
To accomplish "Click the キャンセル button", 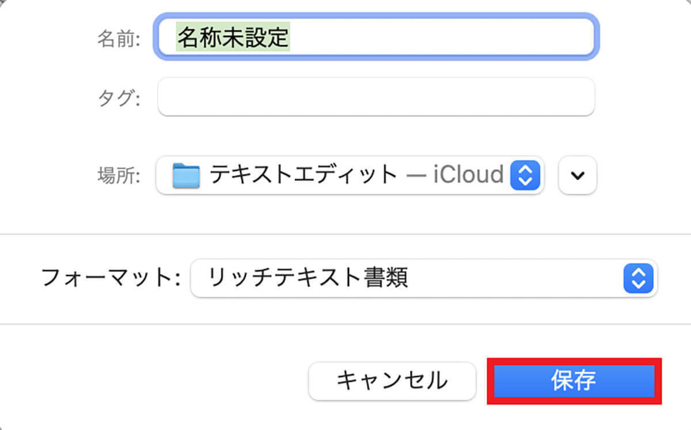I will point(392,381).
